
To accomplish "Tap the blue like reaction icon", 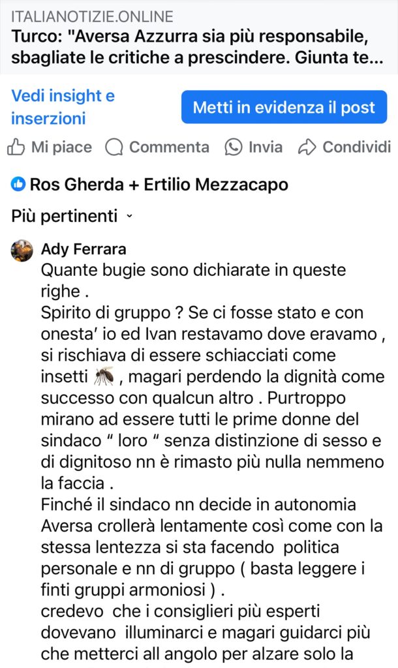I will point(18,185).
